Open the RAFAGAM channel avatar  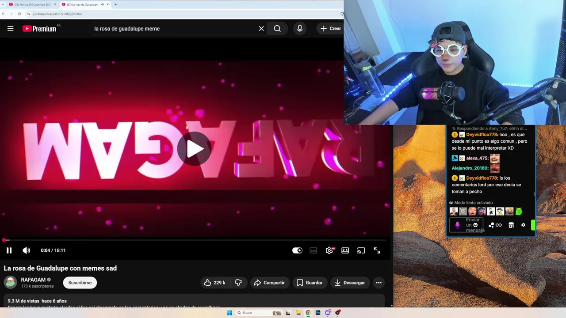tap(10, 282)
